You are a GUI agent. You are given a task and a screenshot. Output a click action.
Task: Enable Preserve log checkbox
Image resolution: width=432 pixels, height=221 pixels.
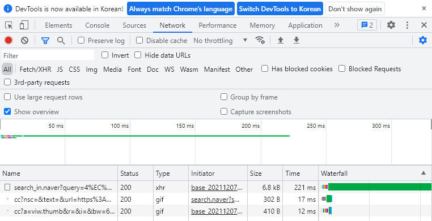tap(81, 40)
